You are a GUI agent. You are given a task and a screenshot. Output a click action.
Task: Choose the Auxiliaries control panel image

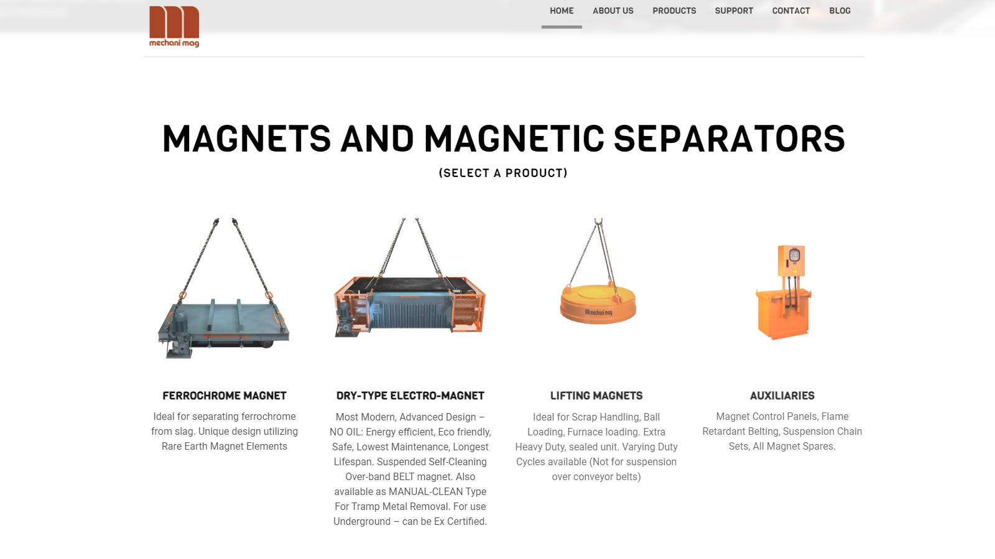(x=784, y=292)
